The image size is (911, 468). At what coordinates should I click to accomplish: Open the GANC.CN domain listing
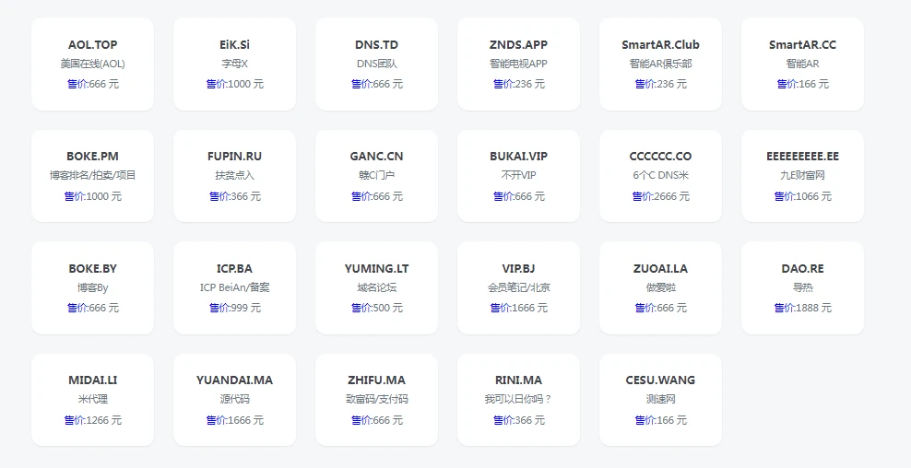pyautogui.click(x=376, y=157)
